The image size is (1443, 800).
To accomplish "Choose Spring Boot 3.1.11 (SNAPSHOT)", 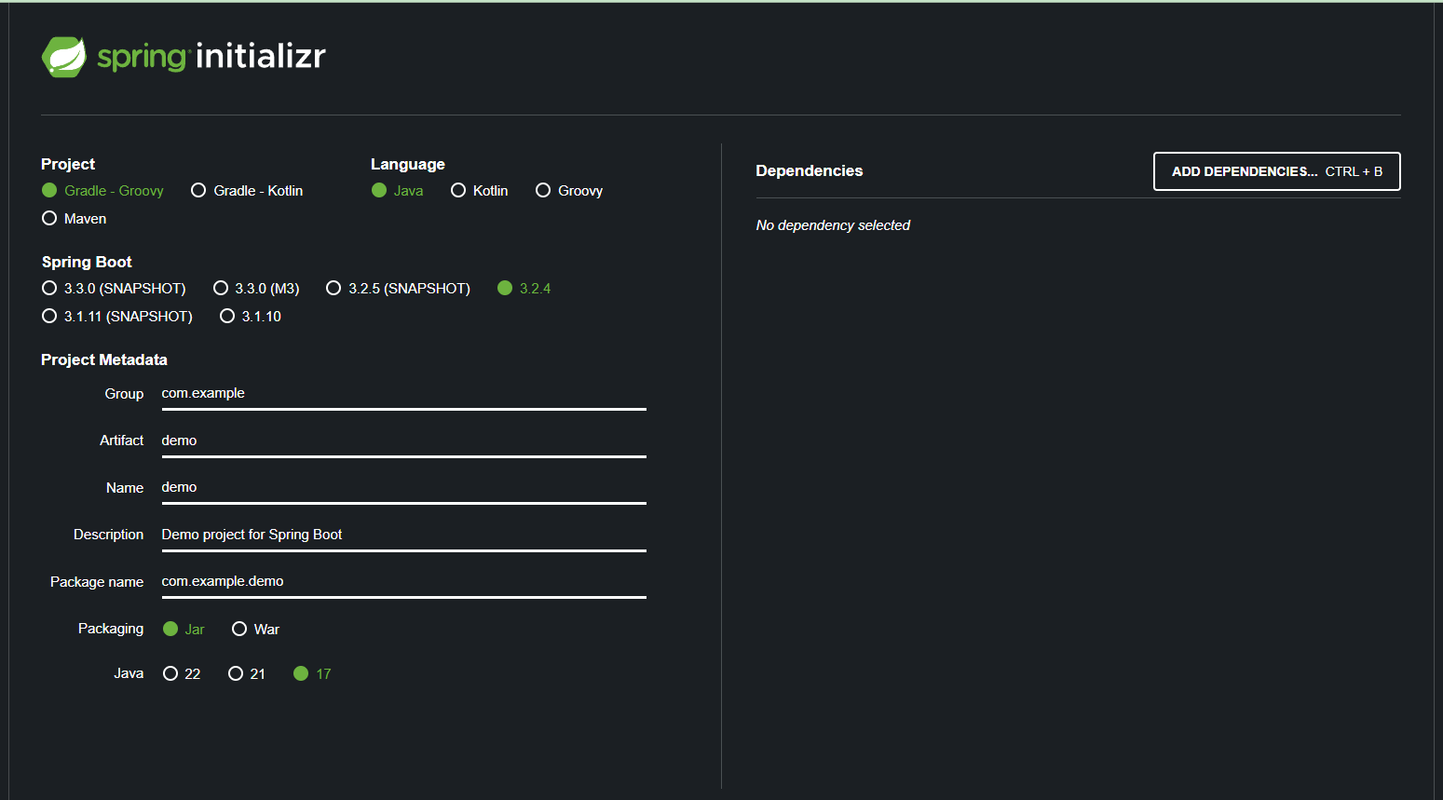I will tap(117, 316).
